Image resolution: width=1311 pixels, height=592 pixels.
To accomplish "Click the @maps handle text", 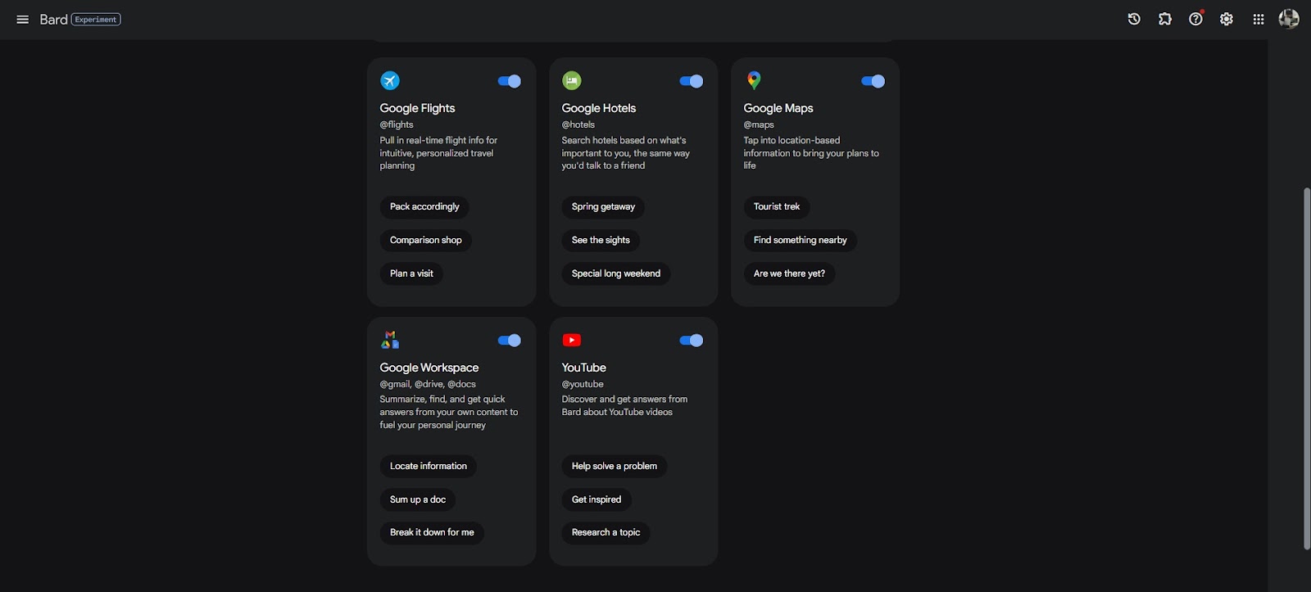I will [759, 124].
